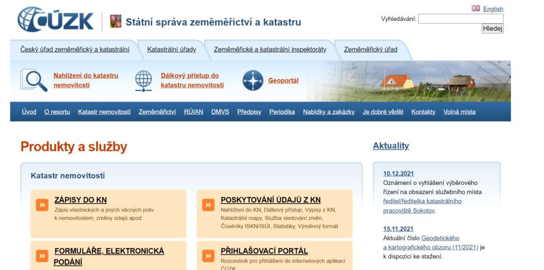The width and height of the screenshot is (544, 270).
Task: Open the 15.11.2021 news date link
Action: point(398,229)
